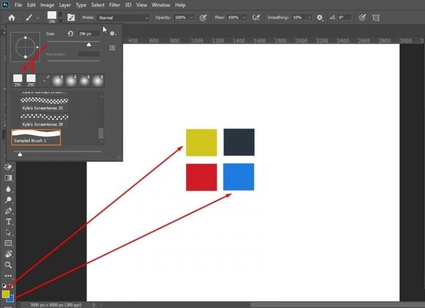Screen dimensions: 425x308
Task: Click the Flow value field
Action: (x=234, y=17)
